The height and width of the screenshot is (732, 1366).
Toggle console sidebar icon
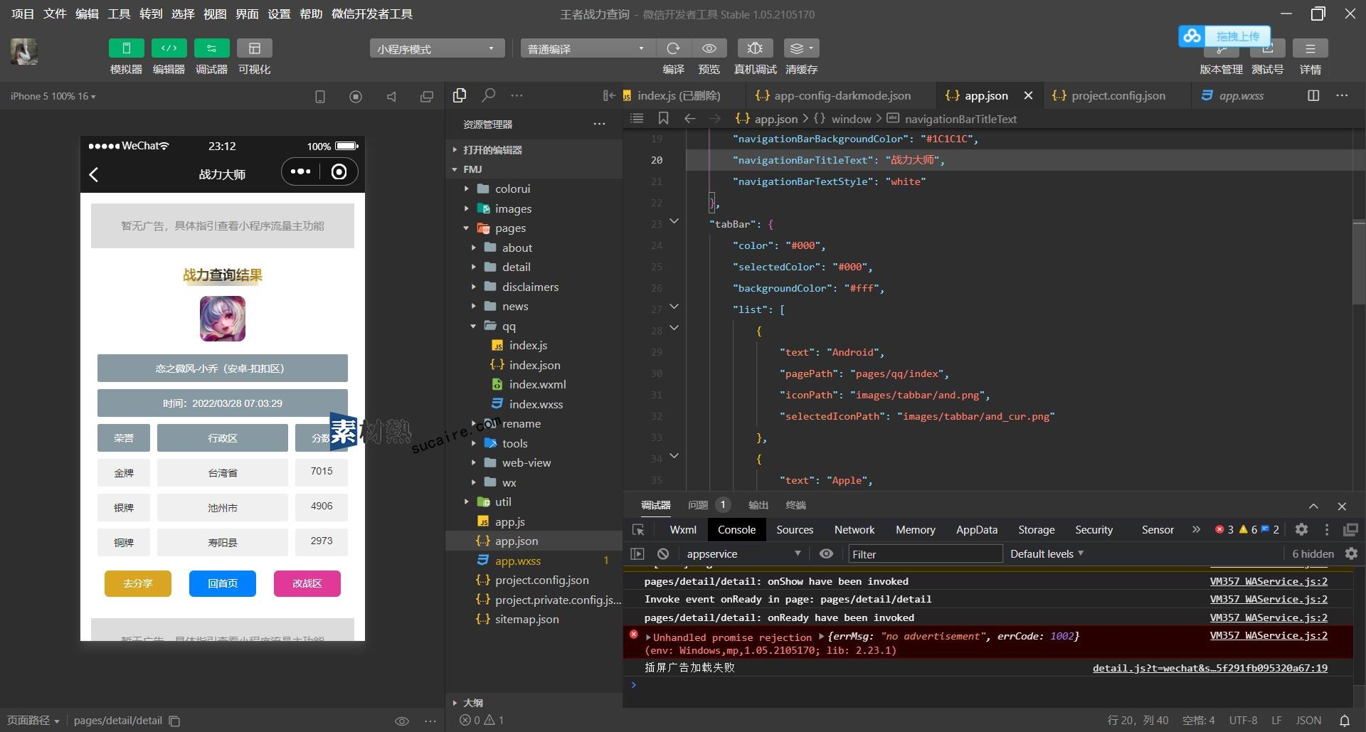click(637, 553)
